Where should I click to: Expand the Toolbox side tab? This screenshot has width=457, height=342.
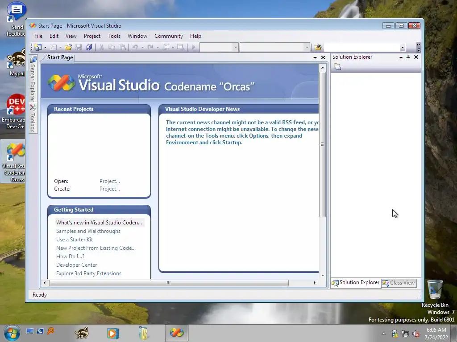point(33,118)
